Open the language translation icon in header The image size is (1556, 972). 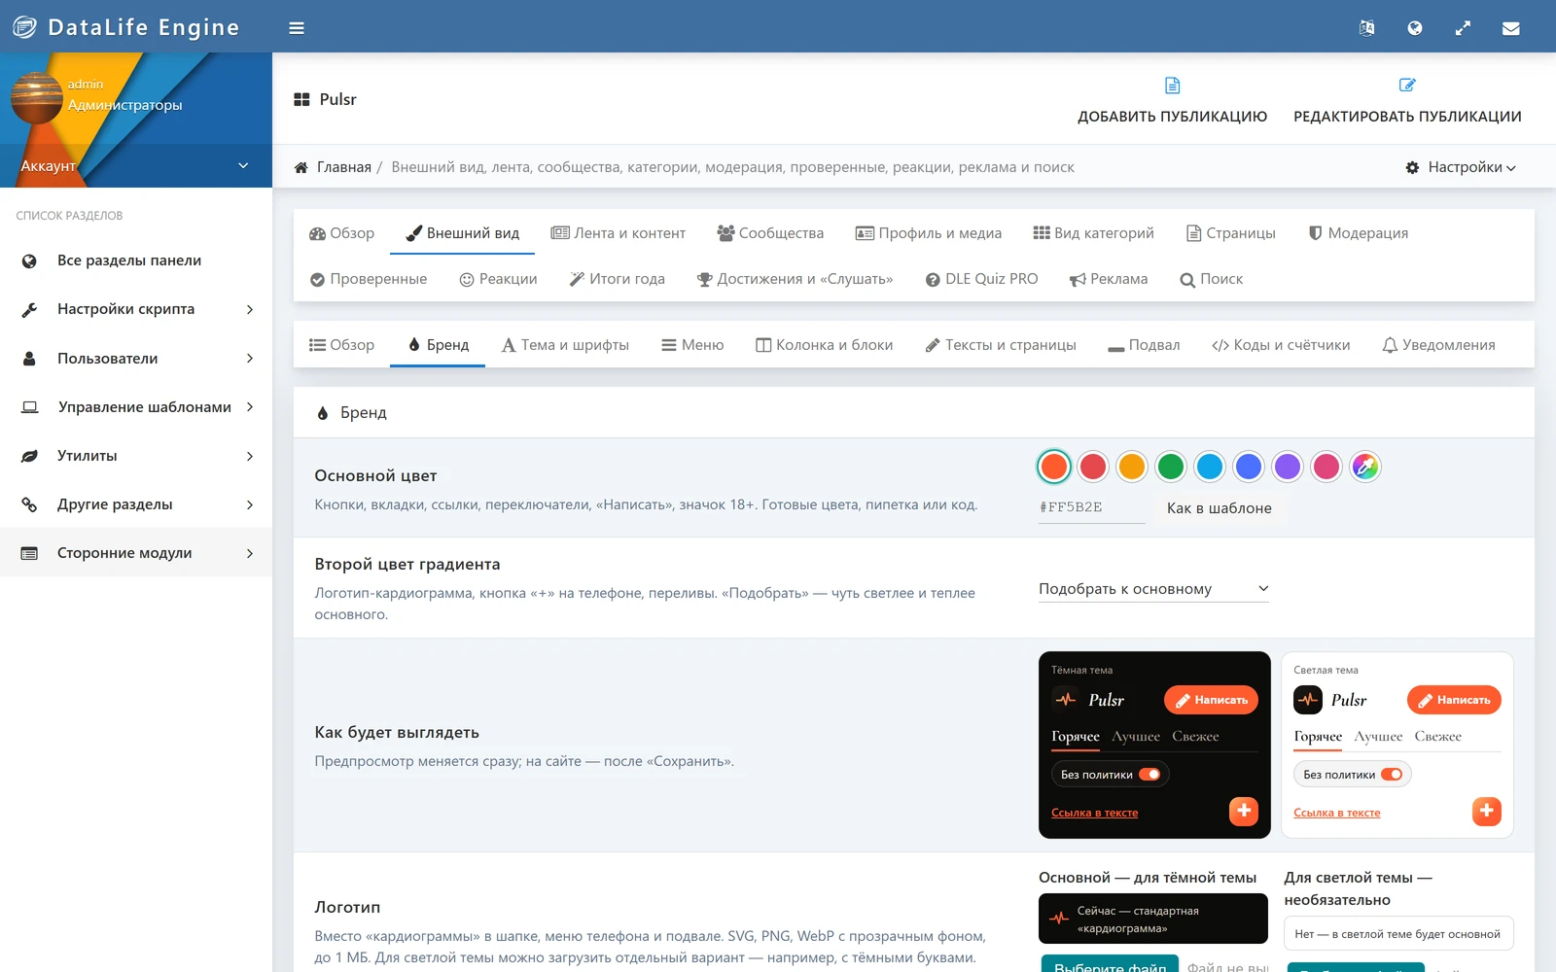1366,28
